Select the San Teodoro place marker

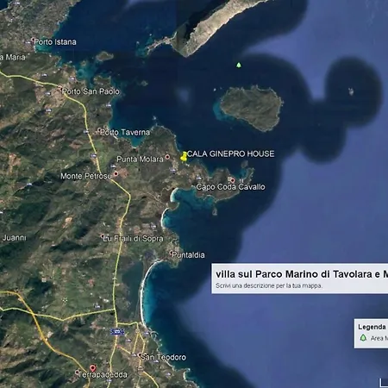140,355
